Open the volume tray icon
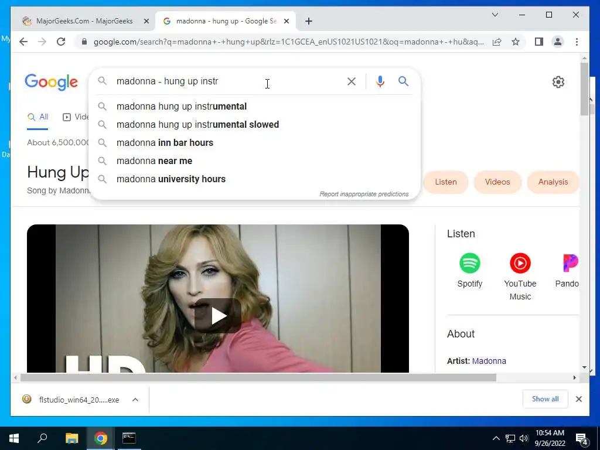Screen dimensions: 600x450 tap(524, 438)
